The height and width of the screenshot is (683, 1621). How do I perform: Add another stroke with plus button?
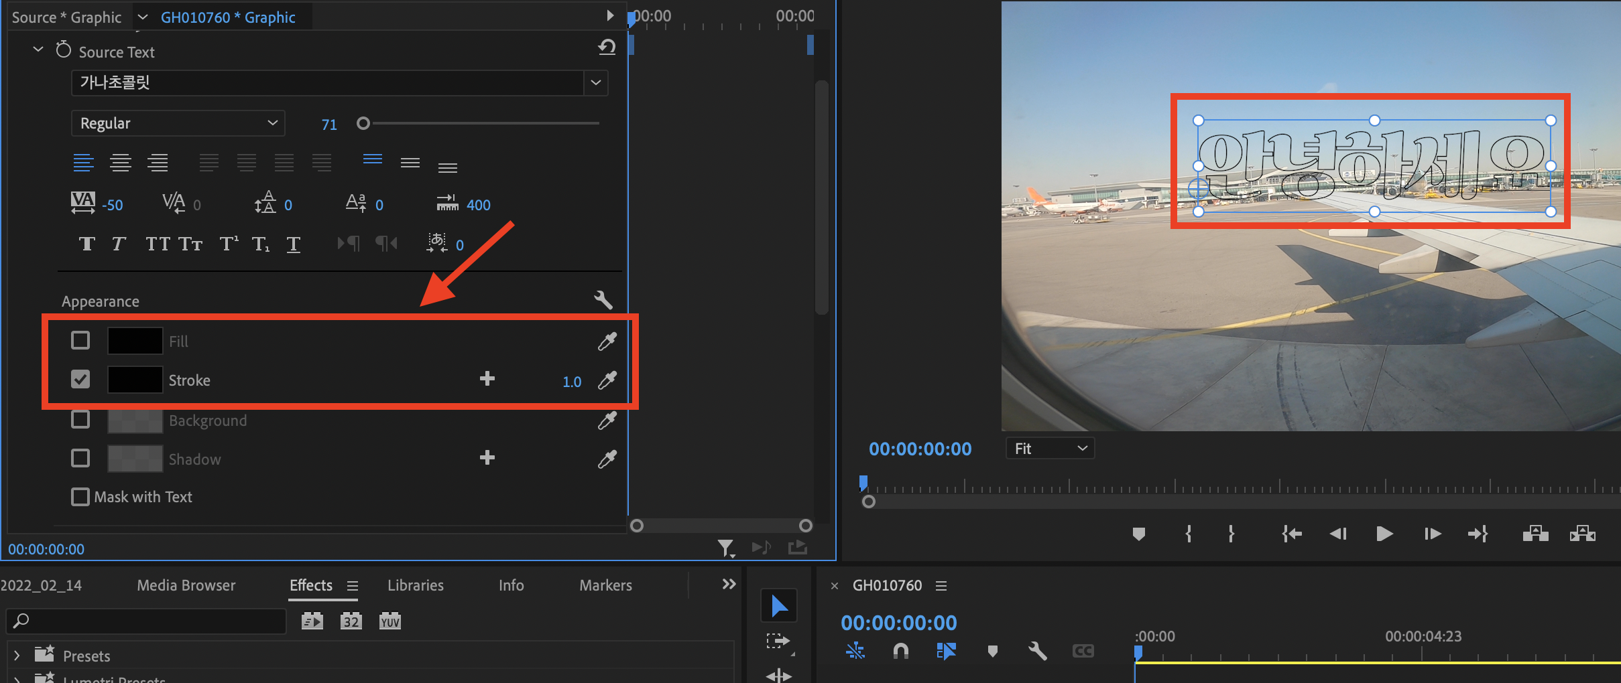coord(487,379)
